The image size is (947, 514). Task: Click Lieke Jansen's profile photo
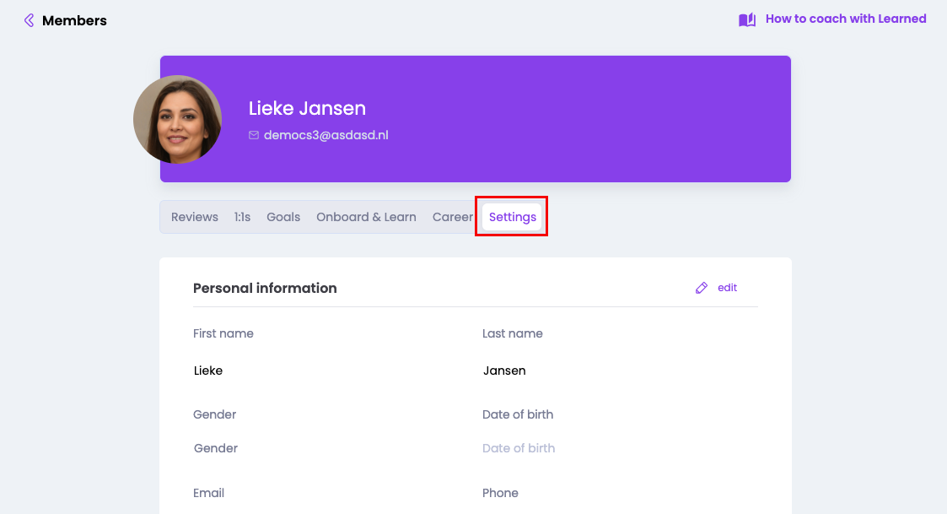pos(178,120)
